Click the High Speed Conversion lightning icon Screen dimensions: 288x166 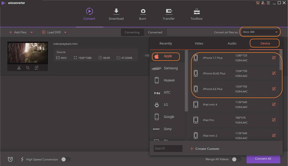[22, 159]
